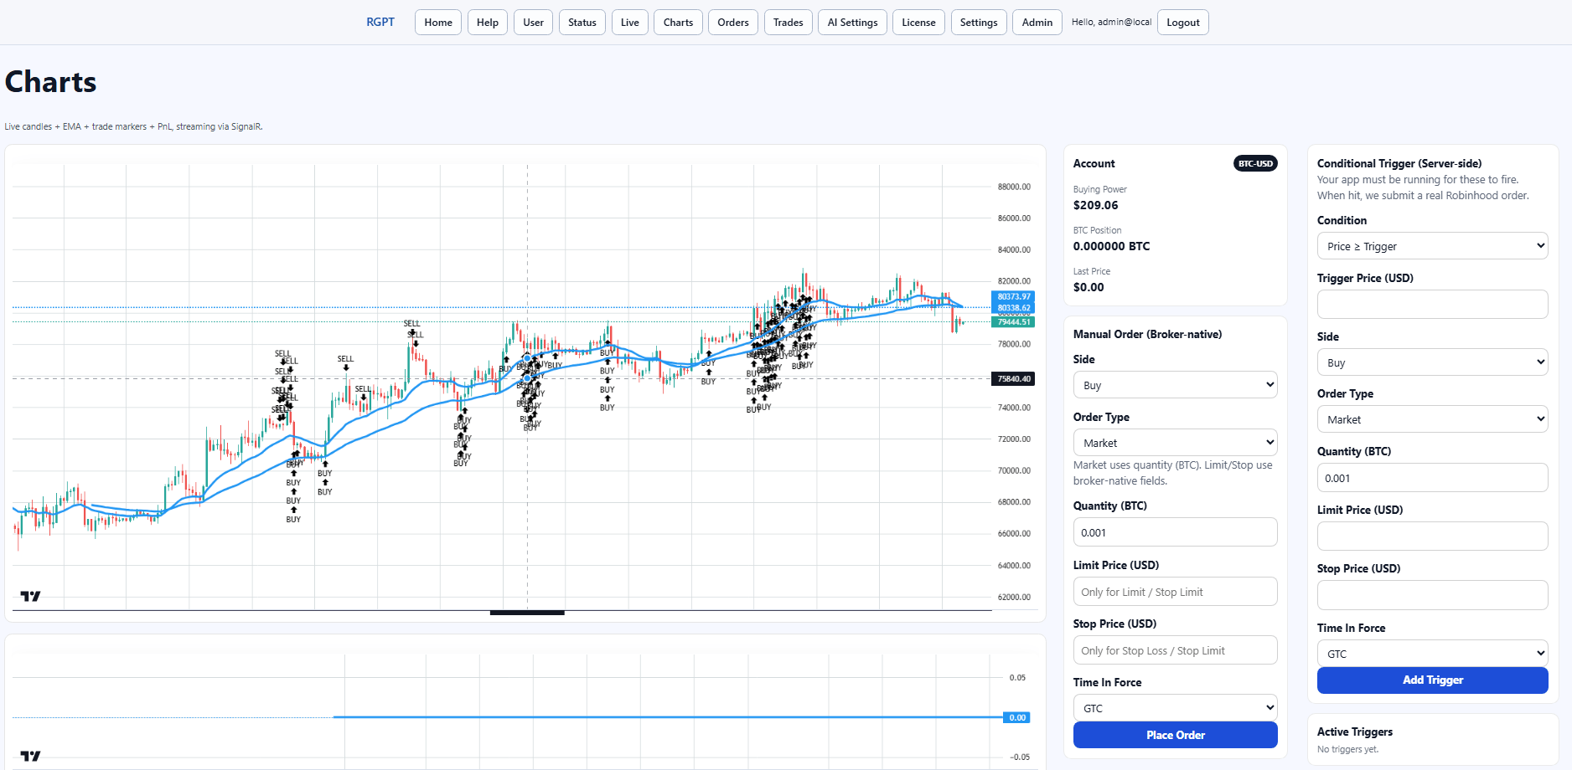The image size is (1572, 770).
Task: Click the black time-axis crosshair marker
Action: 527,613
